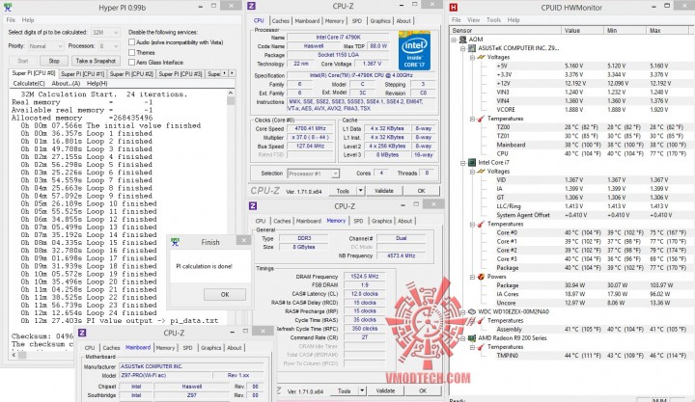Viewport: 695px width, 402px height.
Task: Open Tools dropdown arrow in CPU-Z Memory window
Action: [x=363, y=391]
